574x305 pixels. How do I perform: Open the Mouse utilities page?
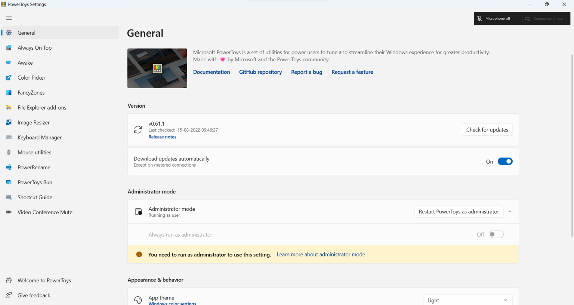pyautogui.click(x=60, y=152)
